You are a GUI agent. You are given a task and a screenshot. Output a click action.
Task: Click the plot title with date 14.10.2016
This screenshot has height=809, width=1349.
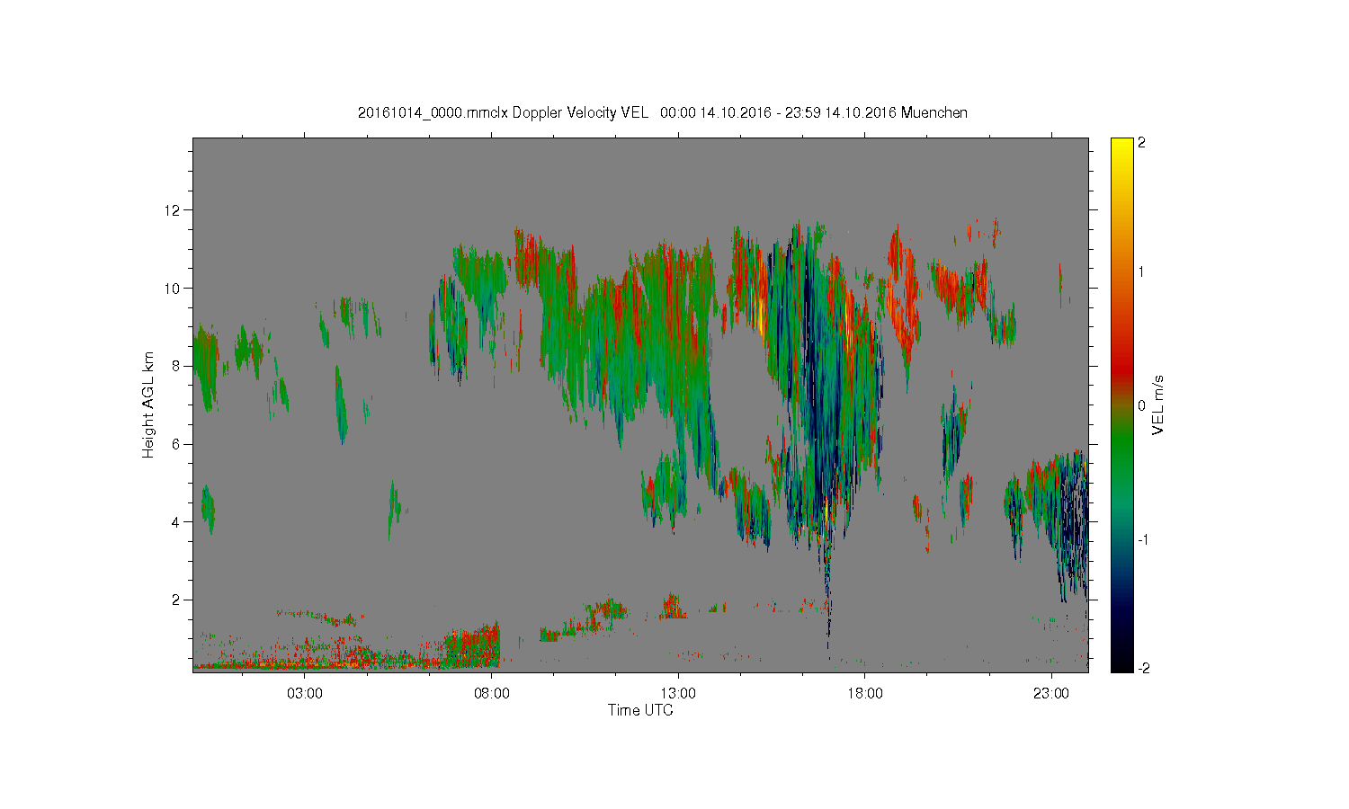pos(663,113)
